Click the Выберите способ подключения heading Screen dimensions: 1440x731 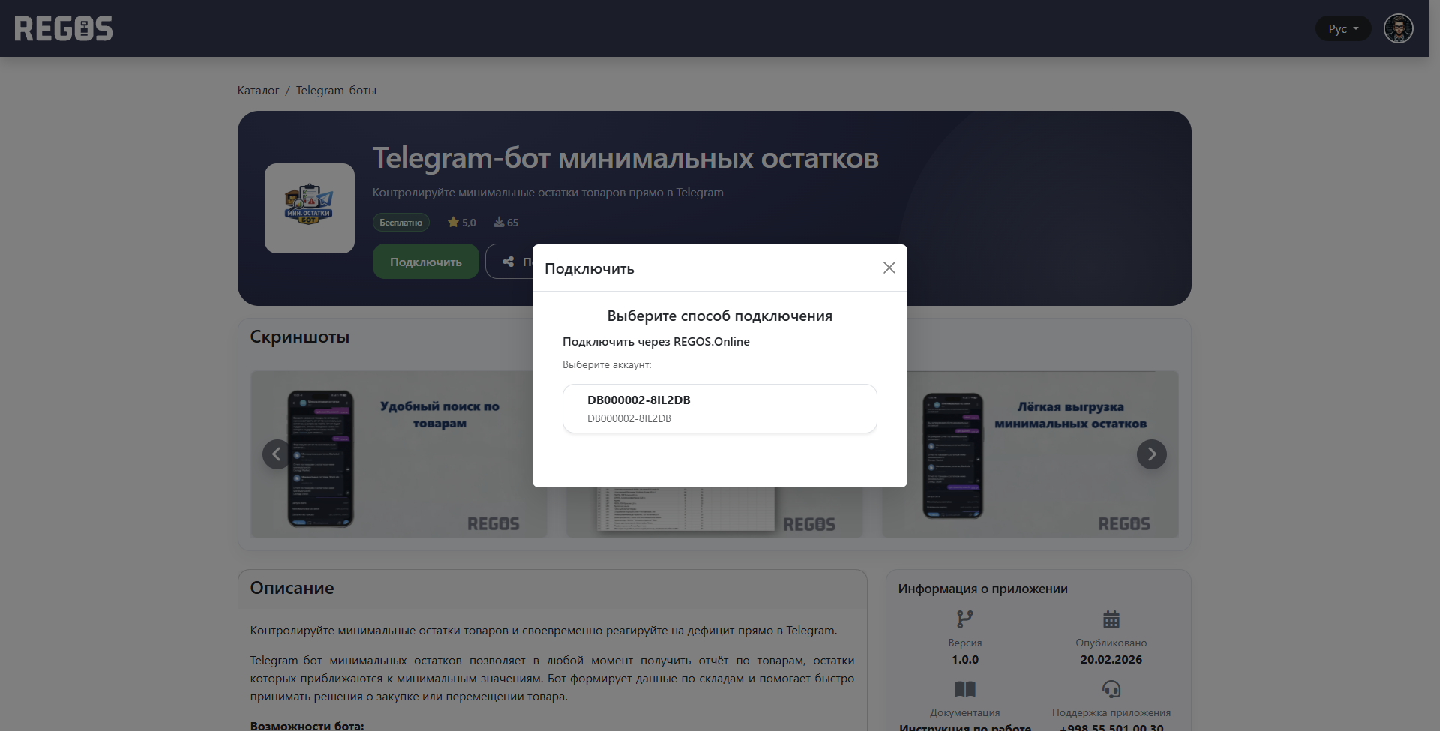pyautogui.click(x=719, y=316)
